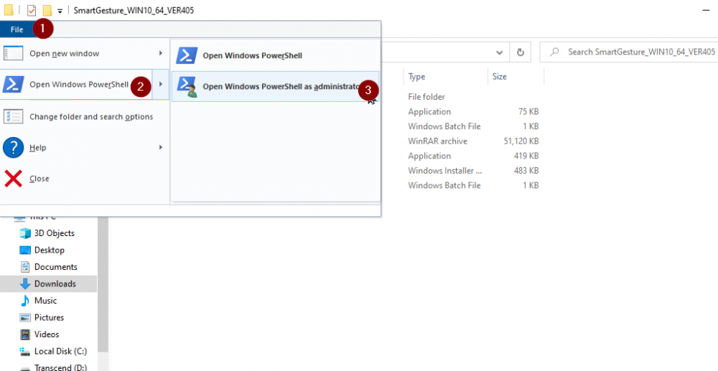Viewport: 718px width, 371px height.
Task: Open the Customize Quick Access Toolbar dropdown
Action: [x=60, y=11]
